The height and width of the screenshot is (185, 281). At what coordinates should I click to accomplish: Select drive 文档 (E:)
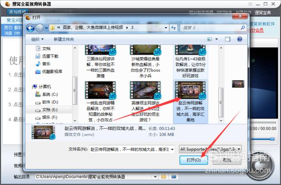[46, 110]
